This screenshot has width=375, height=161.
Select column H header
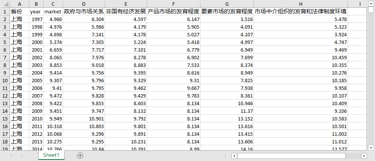[301, 4]
